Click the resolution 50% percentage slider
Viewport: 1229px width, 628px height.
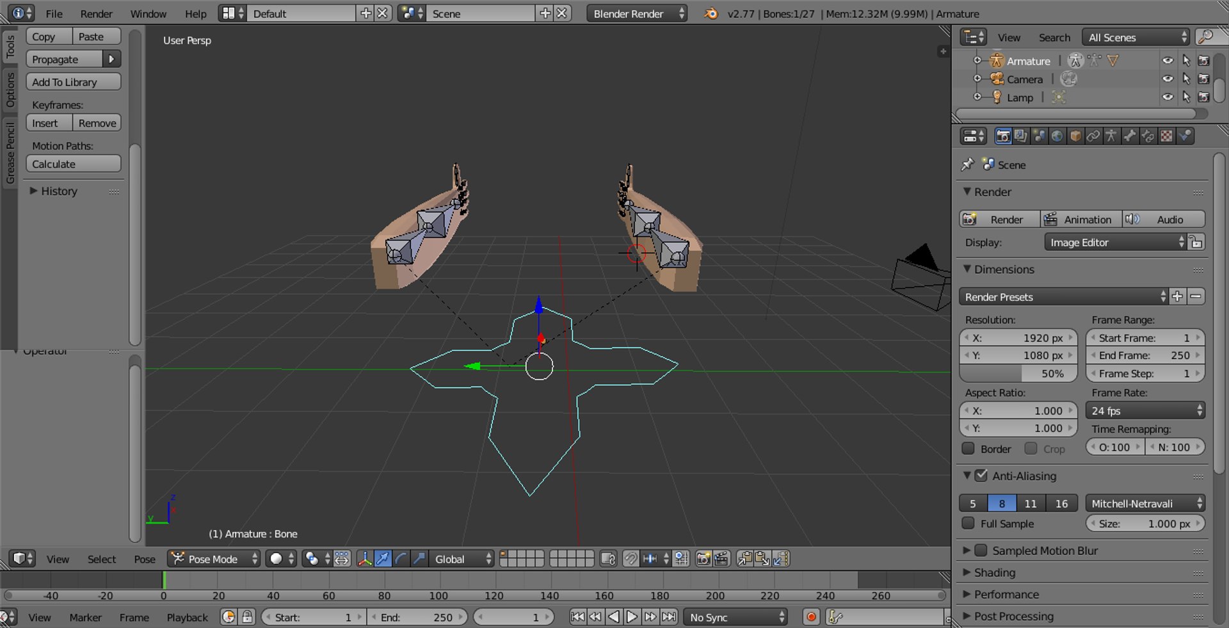pos(1018,373)
